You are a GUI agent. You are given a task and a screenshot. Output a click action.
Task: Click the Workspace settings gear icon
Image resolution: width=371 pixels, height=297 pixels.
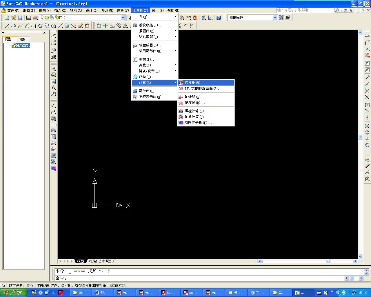point(281,18)
